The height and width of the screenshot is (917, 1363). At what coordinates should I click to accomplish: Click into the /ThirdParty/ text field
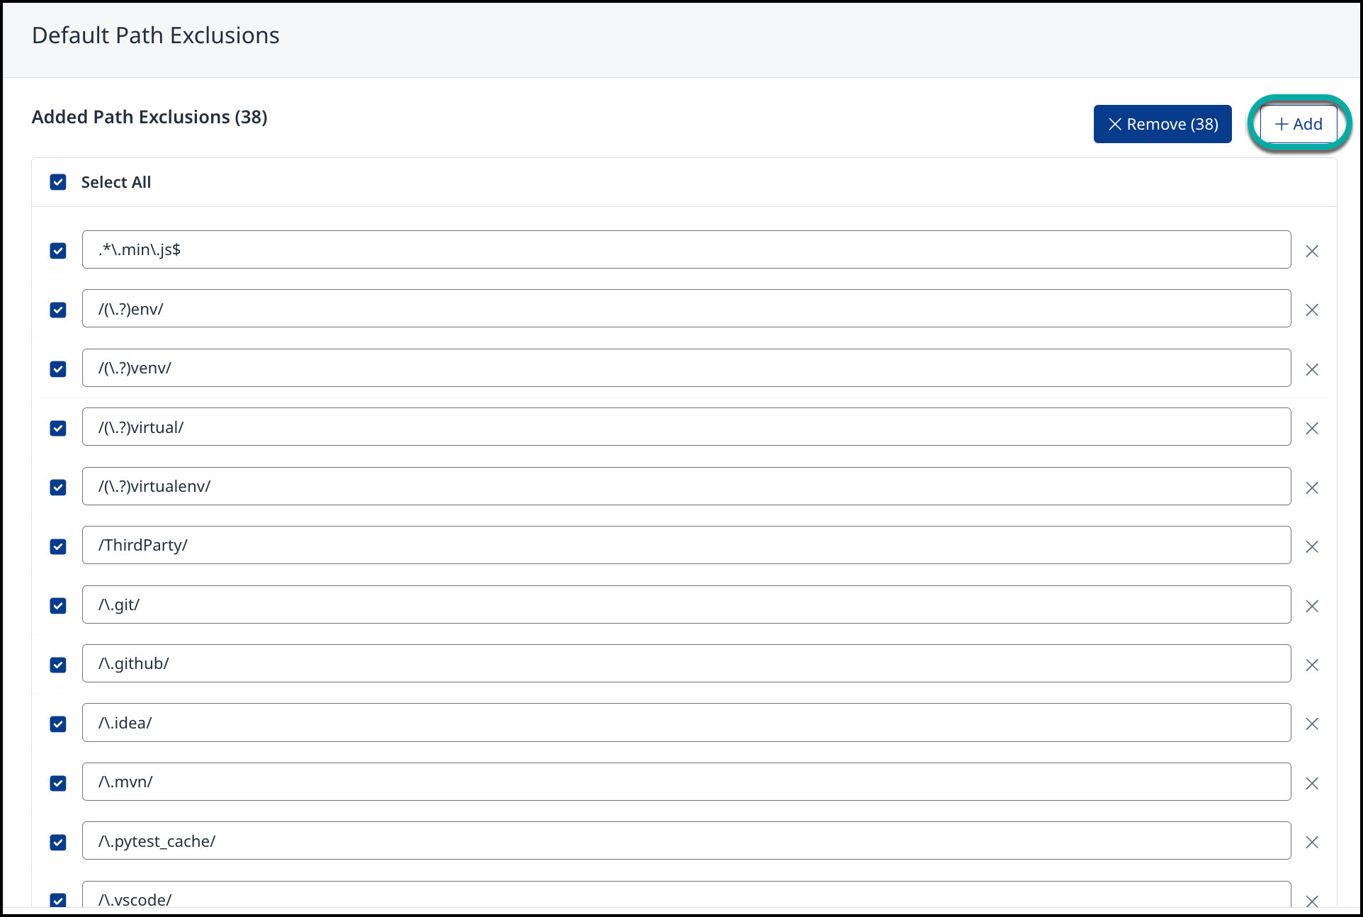686,545
